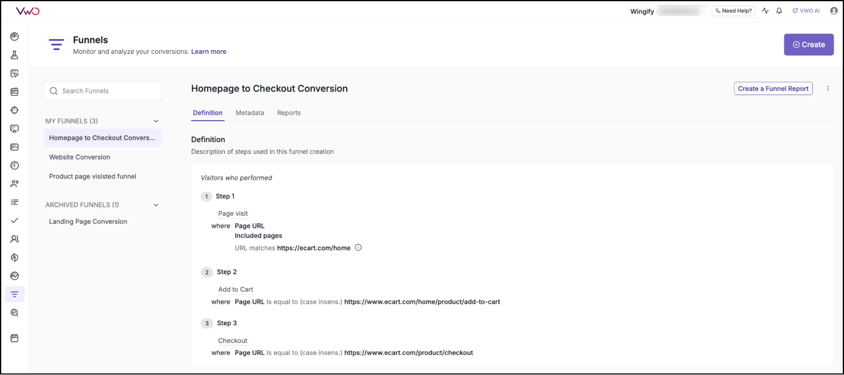This screenshot has width=844, height=375.
Task: Click the highlighted Funnels icon in sidebar
Action: (15, 294)
